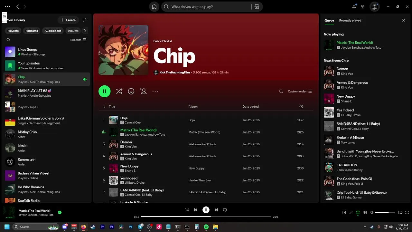
Task: Open Welcome to O'Block album for Demon
Action: pyautogui.click(x=202, y=144)
